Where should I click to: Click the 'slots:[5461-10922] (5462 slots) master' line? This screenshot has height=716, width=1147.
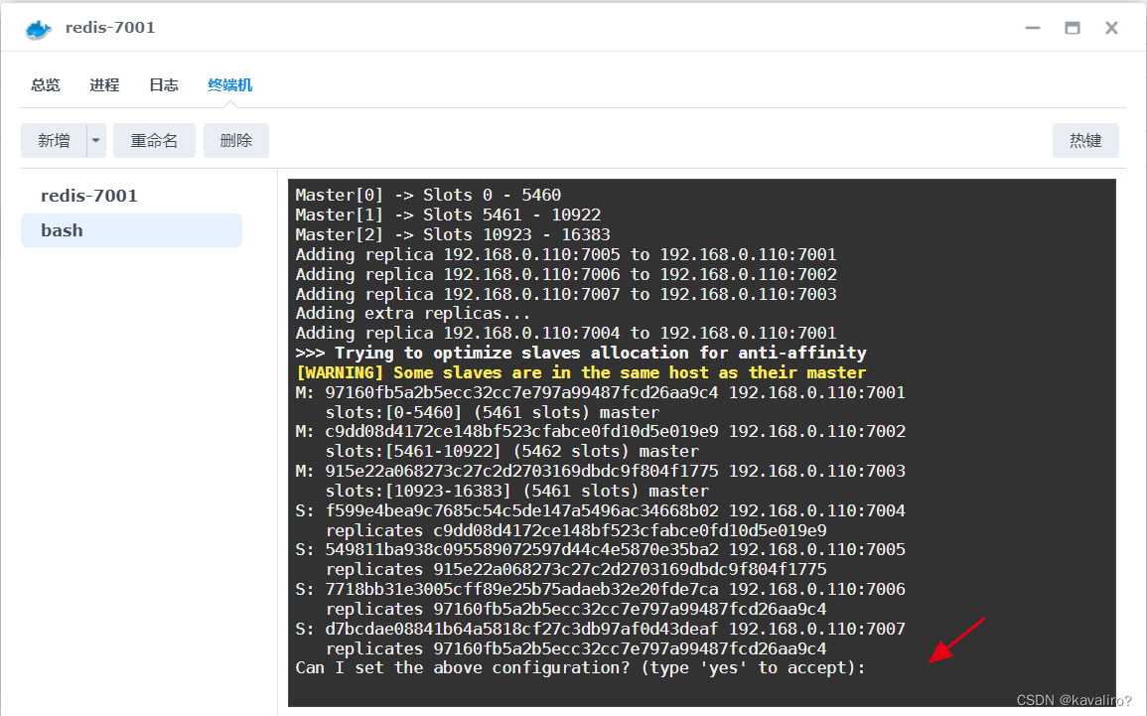[512, 451]
